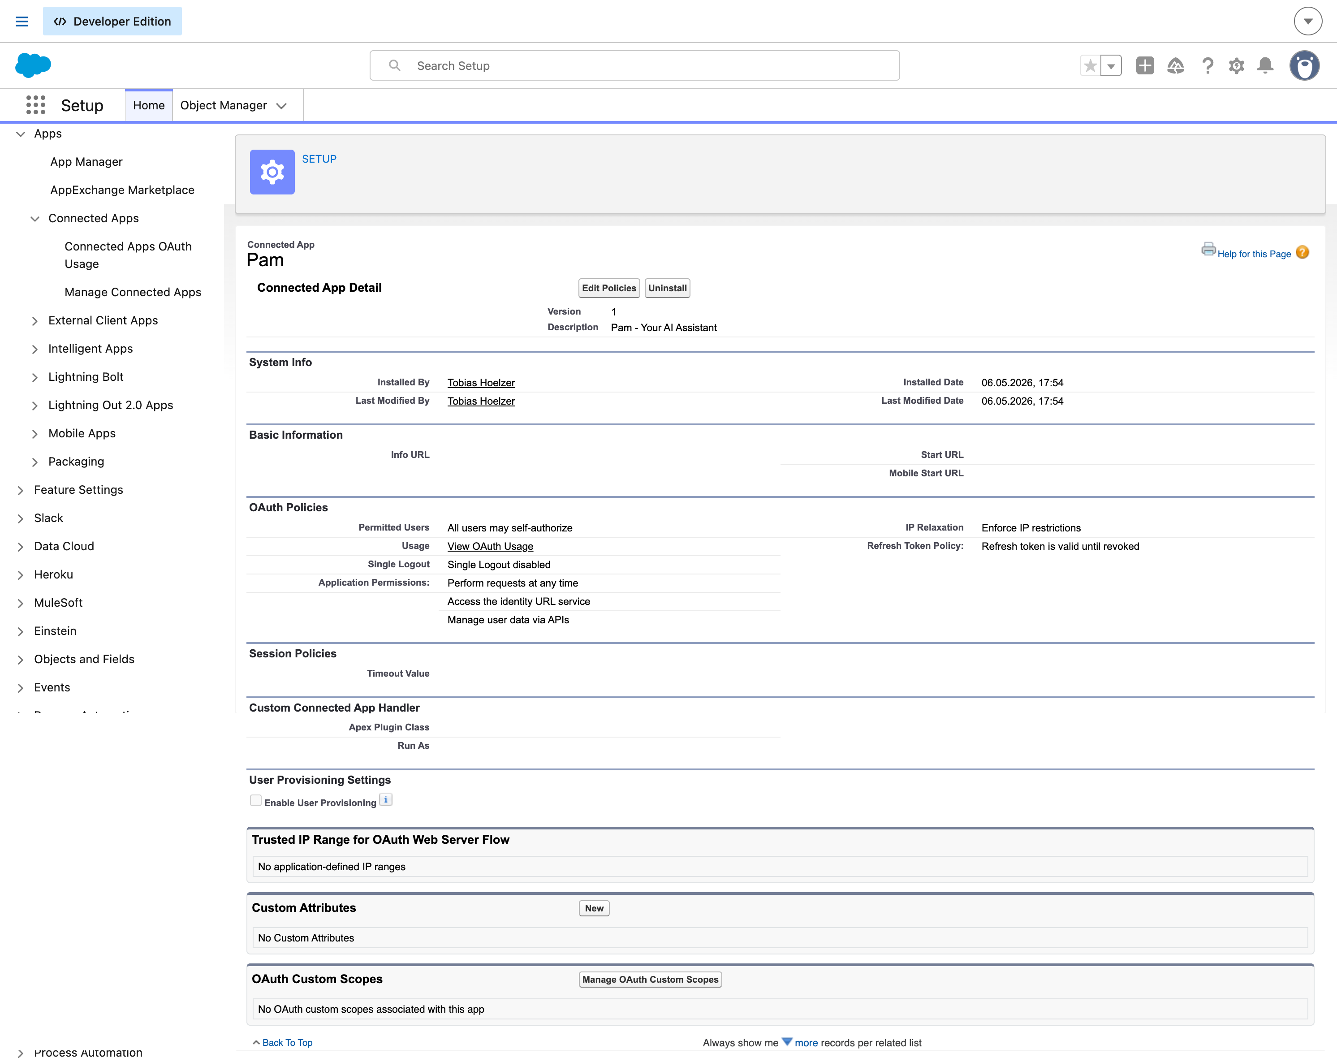Open the Object Manager tab
Image resolution: width=1337 pixels, height=1062 pixels.
(x=223, y=105)
